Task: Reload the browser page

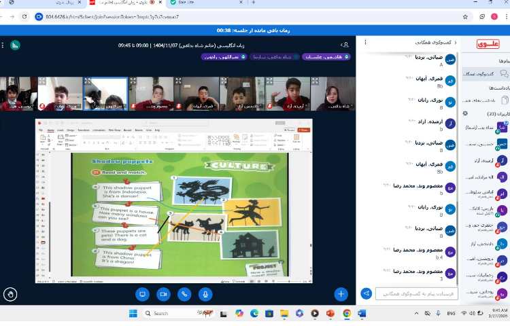Action: pos(24,16)
